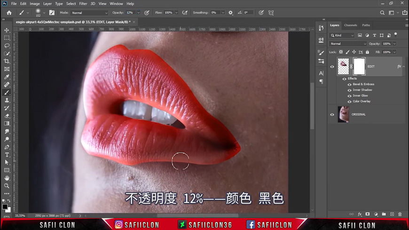Screen dimensions: 409x230
Task: Select the Spot Healing Brush tool
Action: (7, 85)
